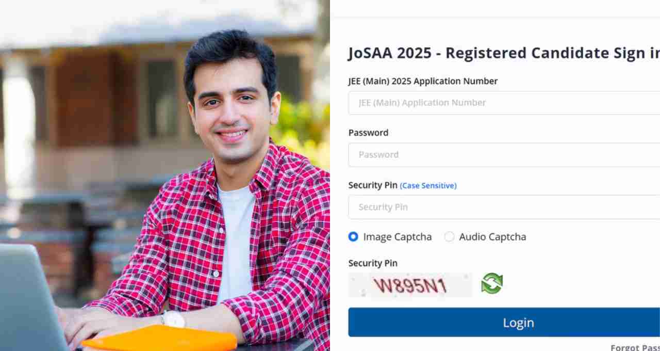Screen dimensions: 660x351
Task: Click the Security Pin label above the captcha
Action: (x=373, y=263)
